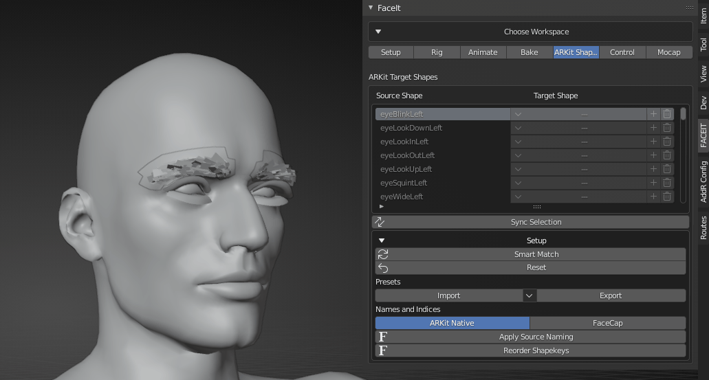Open presets dropdown arrow next to Import

point(529,295)
